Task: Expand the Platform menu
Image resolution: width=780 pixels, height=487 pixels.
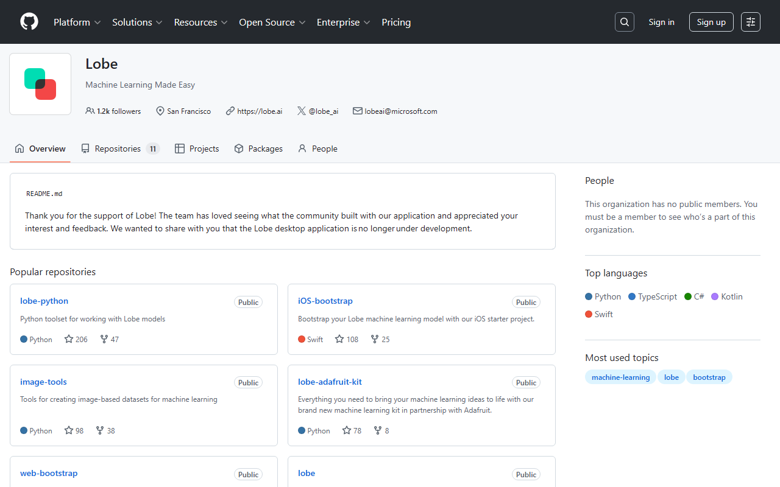Action: click(77, 22)
